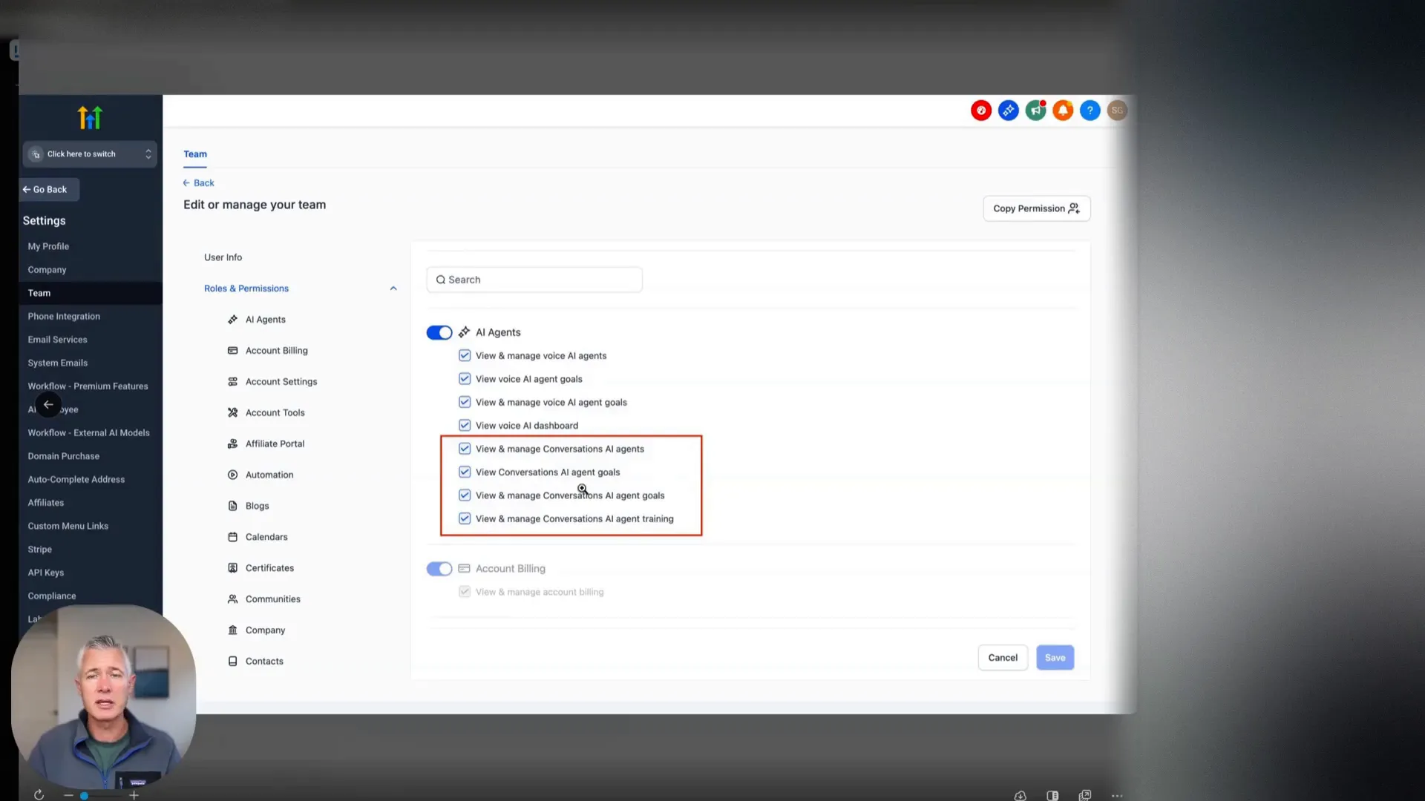Screen dimensions: 1425x801
Task: Open the Calendars permission category
Action: point(266,536)
